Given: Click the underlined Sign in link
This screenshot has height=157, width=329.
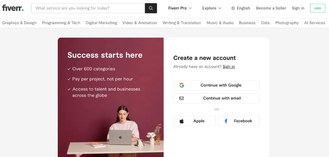Looking at the screenshot, I should pyautogui.click(x=229, y=66).
